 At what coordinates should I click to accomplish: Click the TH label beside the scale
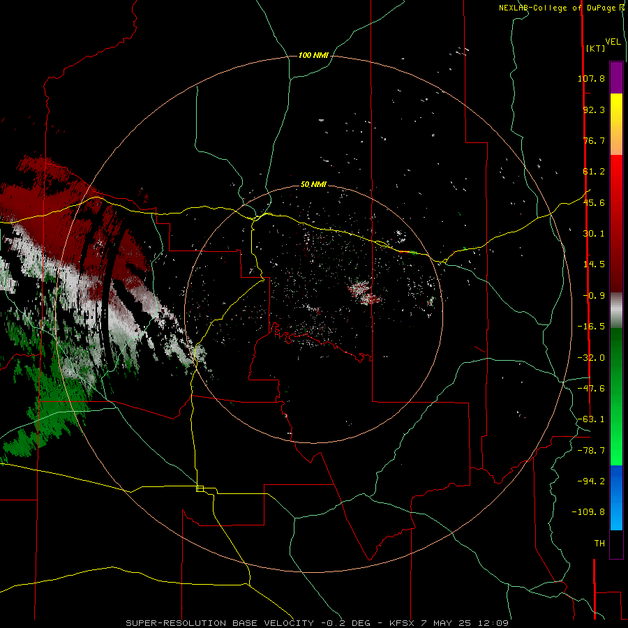coord(599,544)
